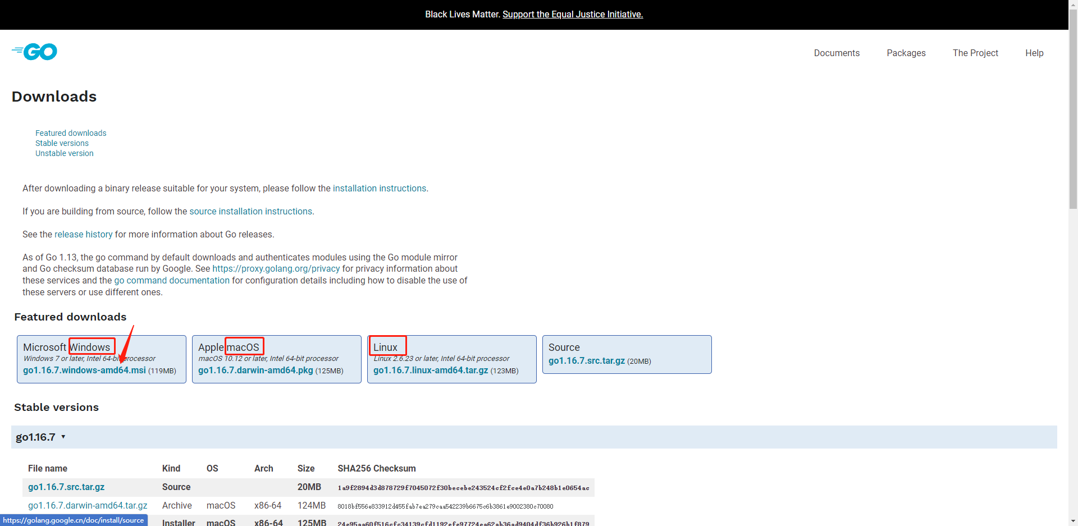Click the Microsoft Windows card title
The image size is (1078, 526).
(x=67, y=347)
